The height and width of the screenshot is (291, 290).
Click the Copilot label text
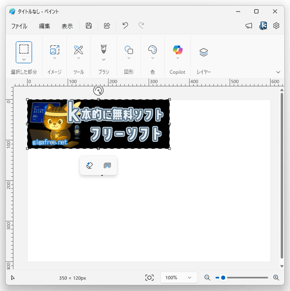(x=177, y=72)
